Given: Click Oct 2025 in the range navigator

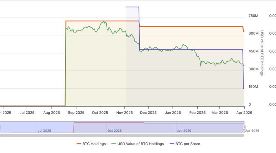Looking at the screenshot, I should point(115,131).
